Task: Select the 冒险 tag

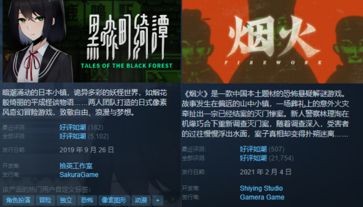Action: [x=45, y=200]
